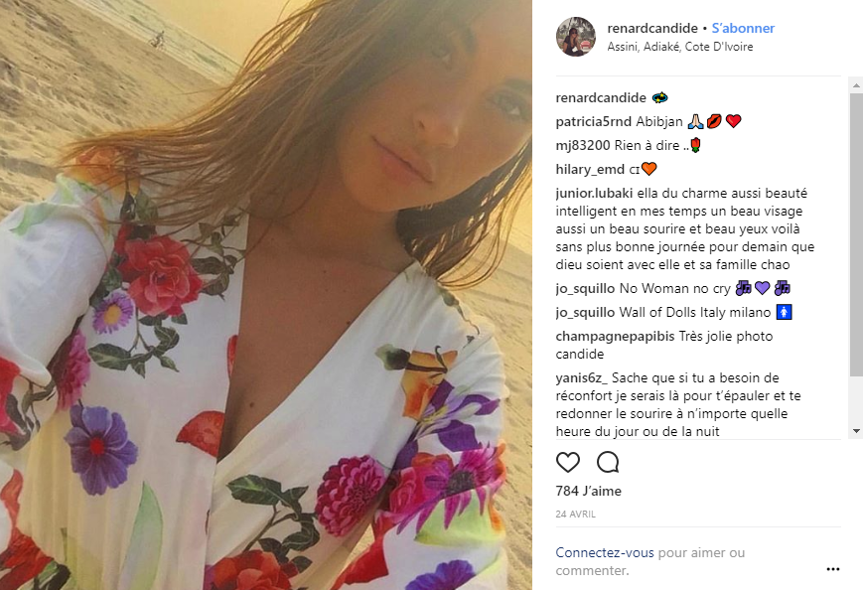Click the comments scrollbar thumb
This screenshot has height=590, width=863.
(x=856, y=235)
